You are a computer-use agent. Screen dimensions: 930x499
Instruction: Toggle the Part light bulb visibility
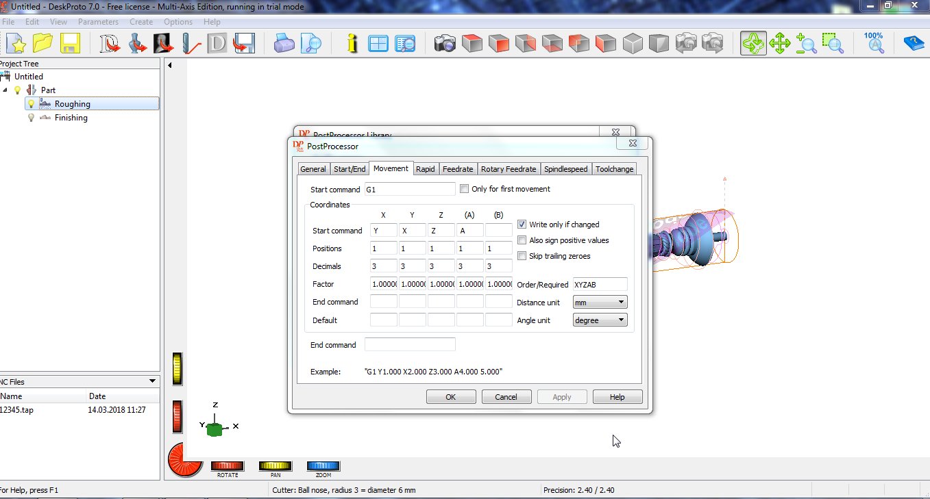(17, 90)
